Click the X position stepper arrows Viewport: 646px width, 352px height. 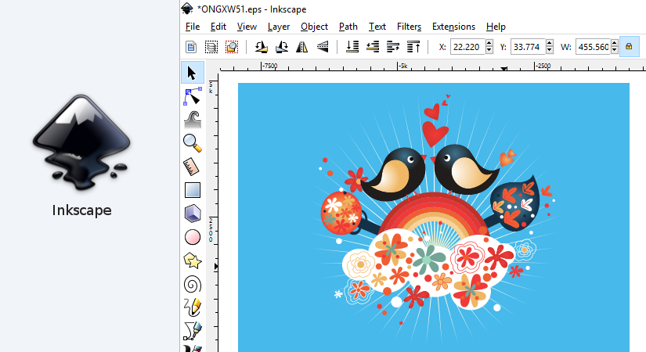point(489,47)
